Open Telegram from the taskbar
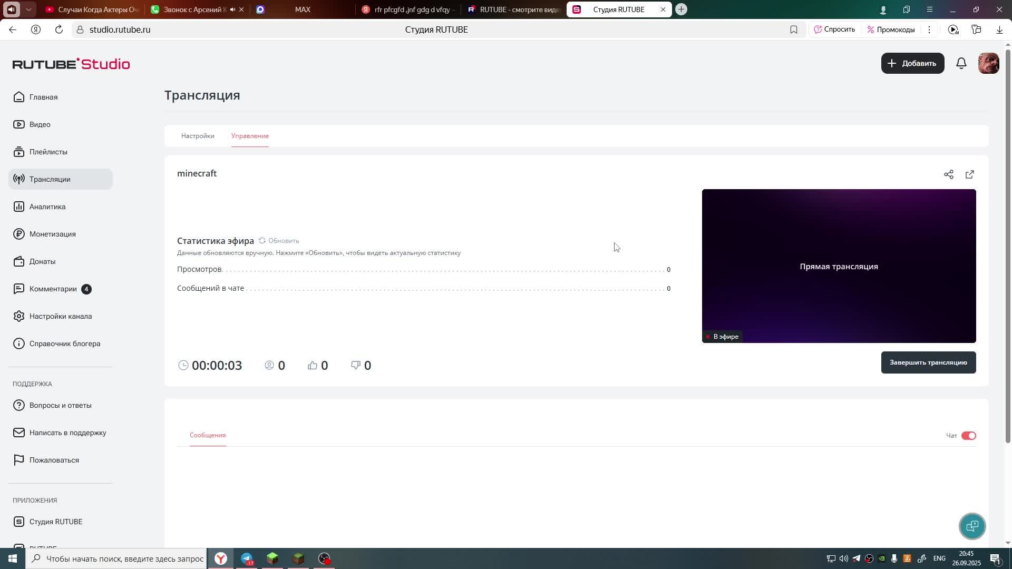This screenshot has width=1012, height=569. (247, 558)
